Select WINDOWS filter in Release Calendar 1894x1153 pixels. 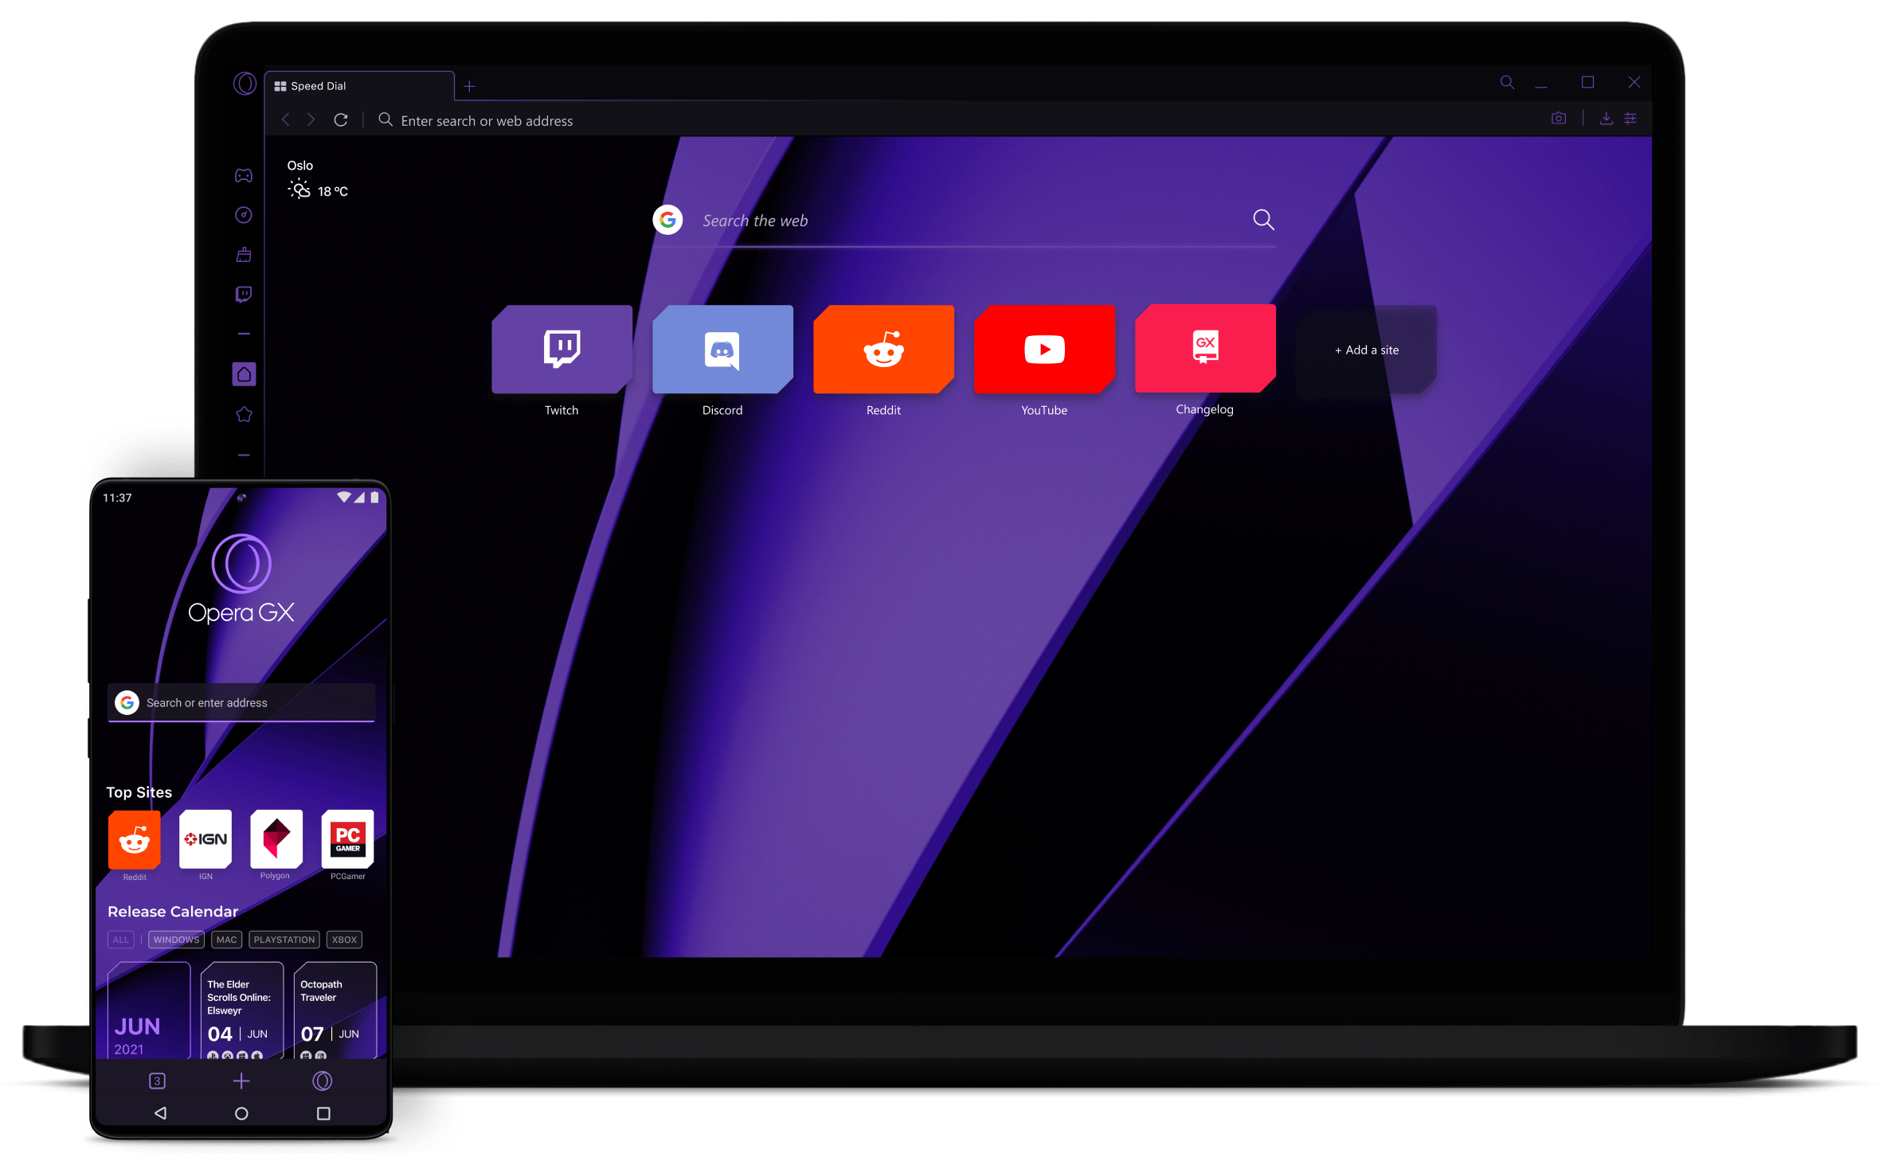pyautogui.click(x=172, y=939)
